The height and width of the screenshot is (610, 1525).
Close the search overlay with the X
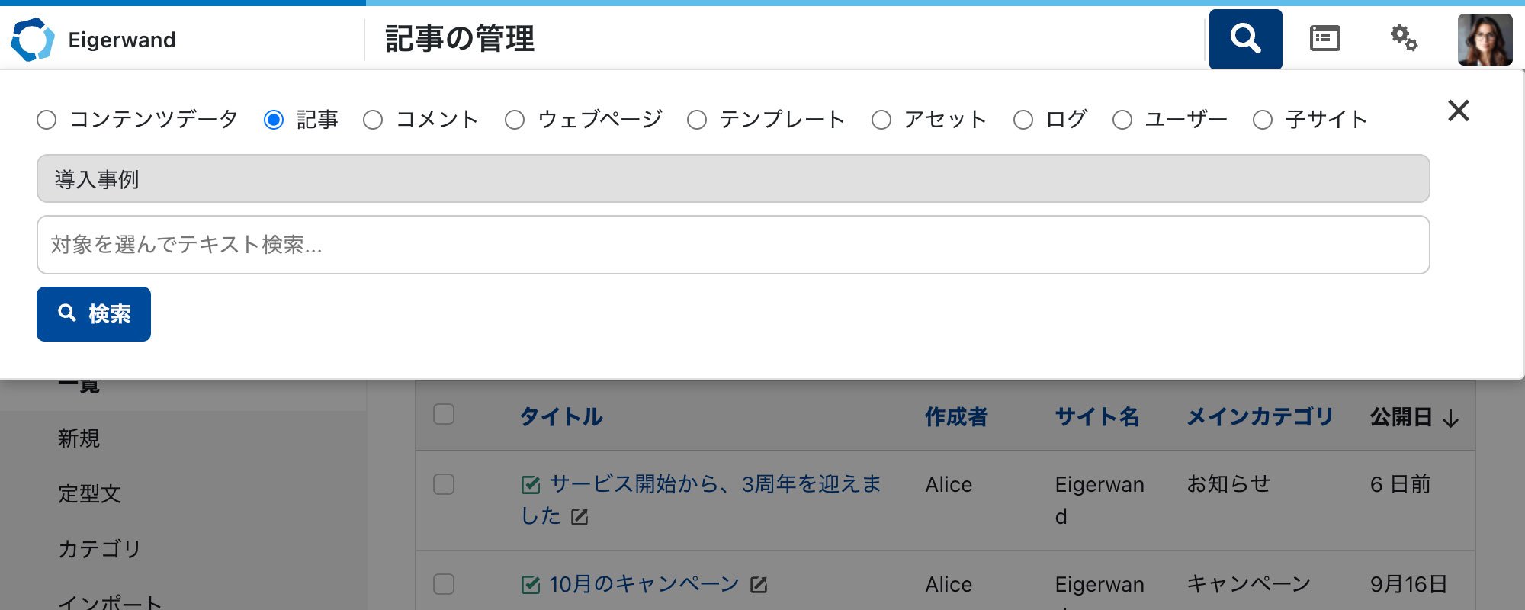(1458, 111)
